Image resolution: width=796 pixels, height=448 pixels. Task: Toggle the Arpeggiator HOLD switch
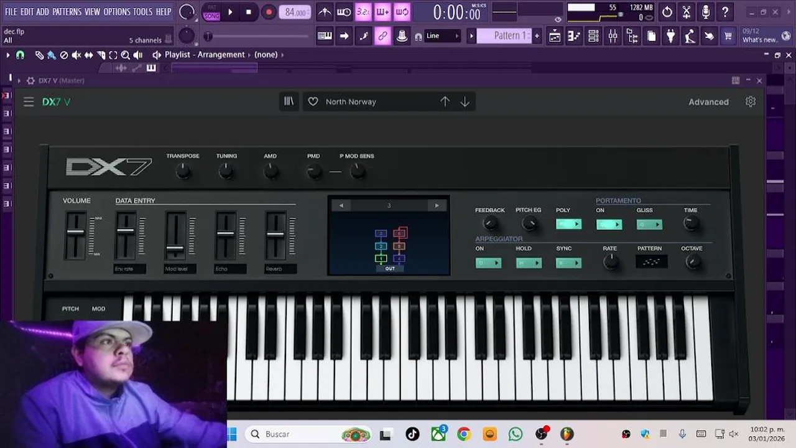click(x=529, y=263)
